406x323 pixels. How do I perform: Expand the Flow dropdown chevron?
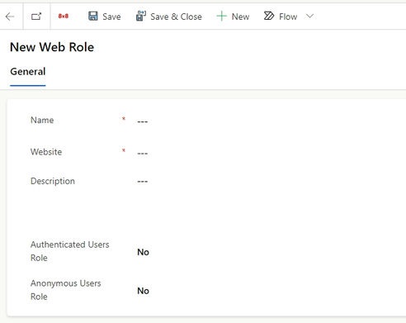coord(309,17)
